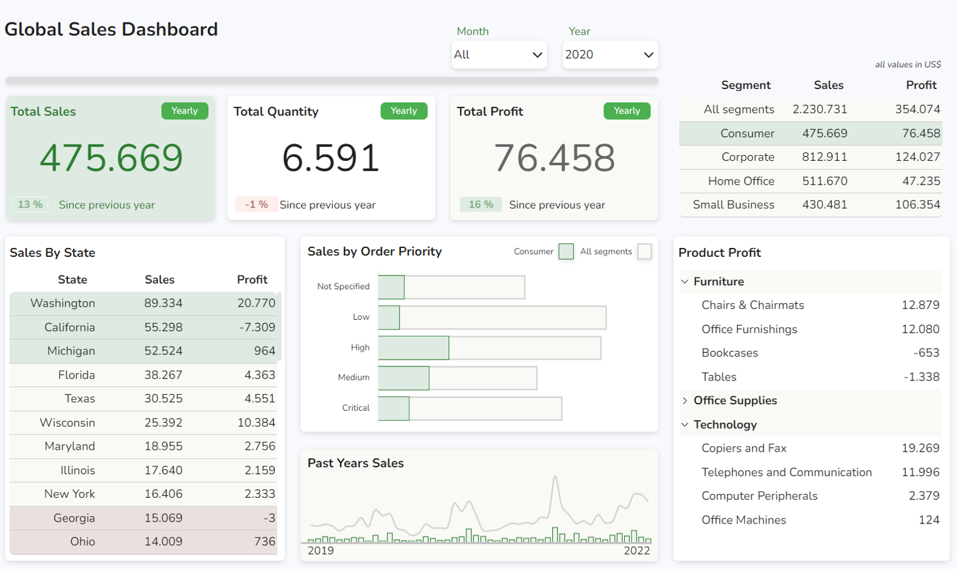This screenshot has height=569, width=957.
Task: Click the Yearly badge on Total Quantity
Action: click(x=404, y=111)
